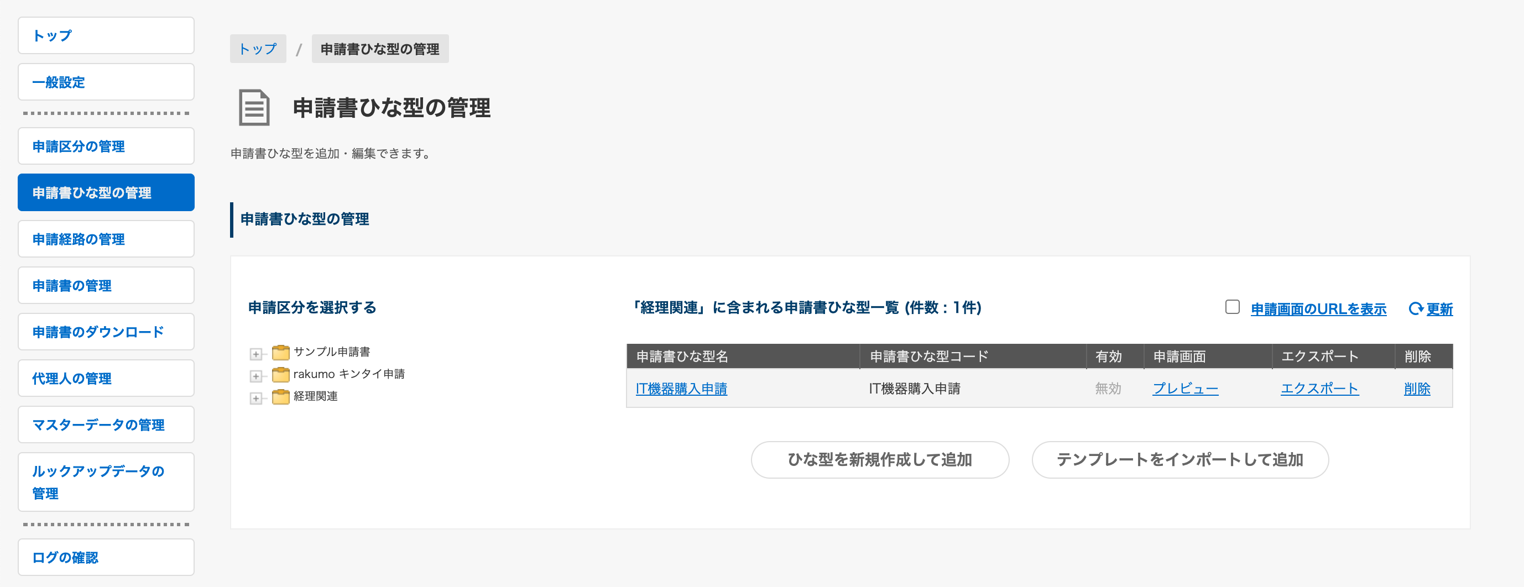Expand the サンプル申請書 tree node
The image size is (1524, 587).
pos(255,354)
